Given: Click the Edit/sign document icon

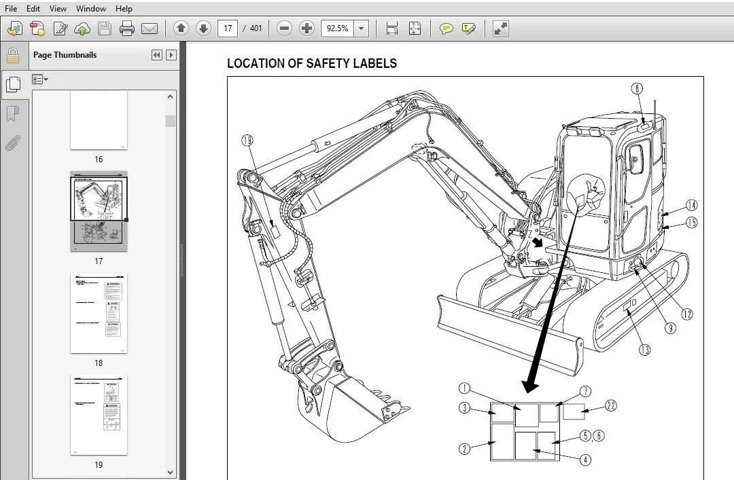Looking at the screenshot, I should (x=60, y=29).
